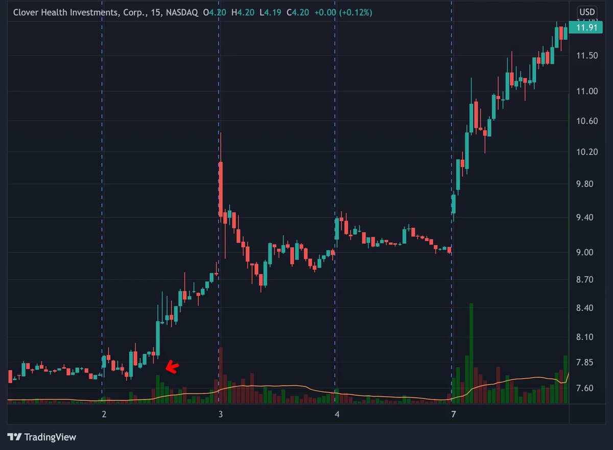Click the date label 7 on time axis
The image size is (613, 450).
453,414
